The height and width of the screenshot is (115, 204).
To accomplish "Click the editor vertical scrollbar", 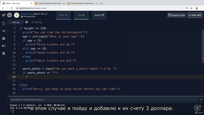I will (203, 46).
